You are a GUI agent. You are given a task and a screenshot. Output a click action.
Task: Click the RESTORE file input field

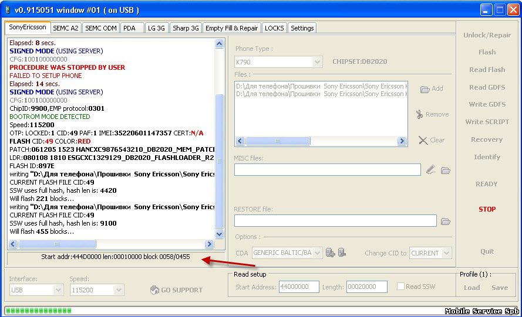335,221
